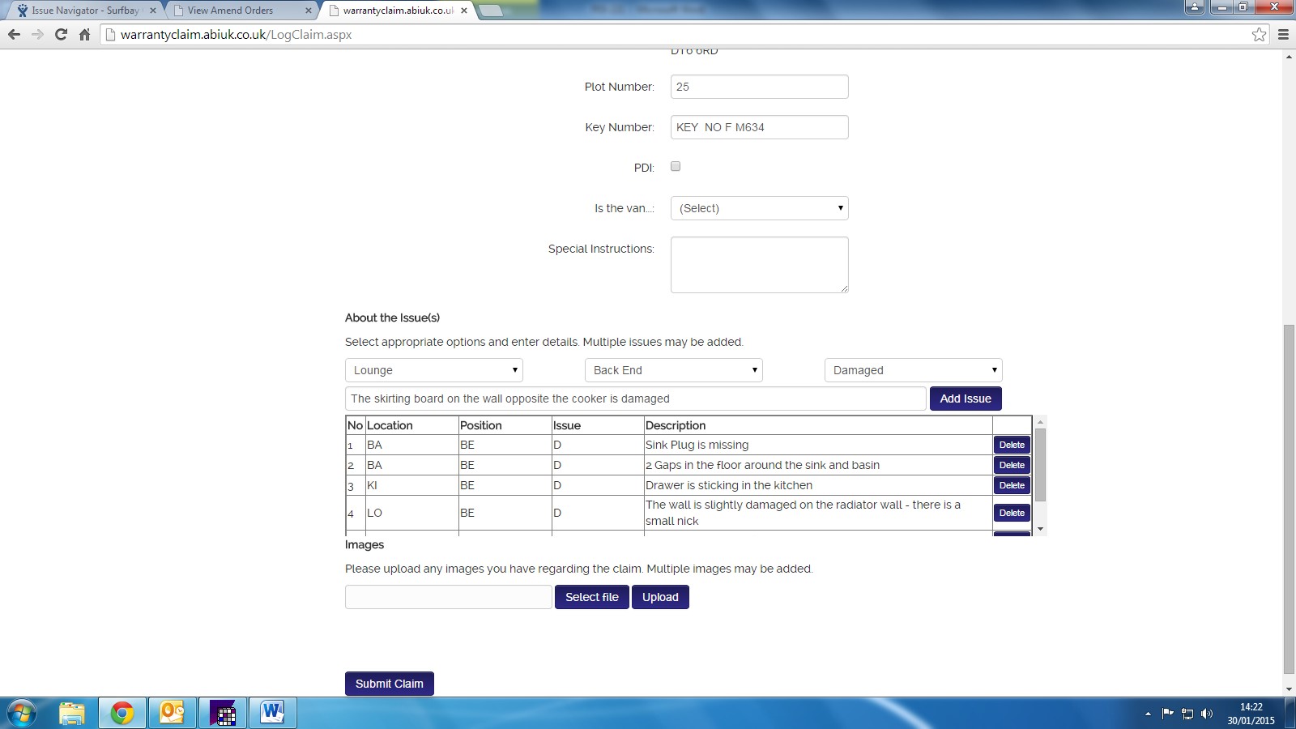Image resolution: width=1296 pixels, height=729 pixels.
Task: Reload the warranty claim page
Action: click(x=61, y=34)
